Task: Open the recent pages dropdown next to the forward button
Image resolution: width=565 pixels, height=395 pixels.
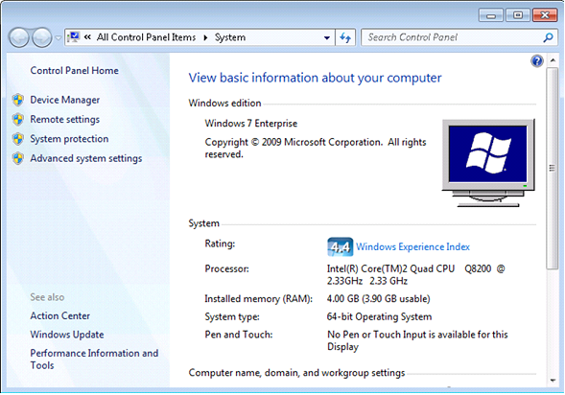Action: (58, 37)
